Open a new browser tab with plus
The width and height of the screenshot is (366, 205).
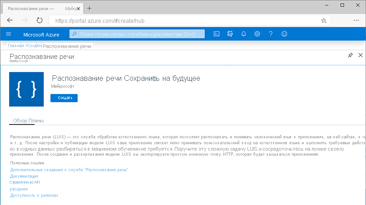pyautogui.click(x=89, y=8)
